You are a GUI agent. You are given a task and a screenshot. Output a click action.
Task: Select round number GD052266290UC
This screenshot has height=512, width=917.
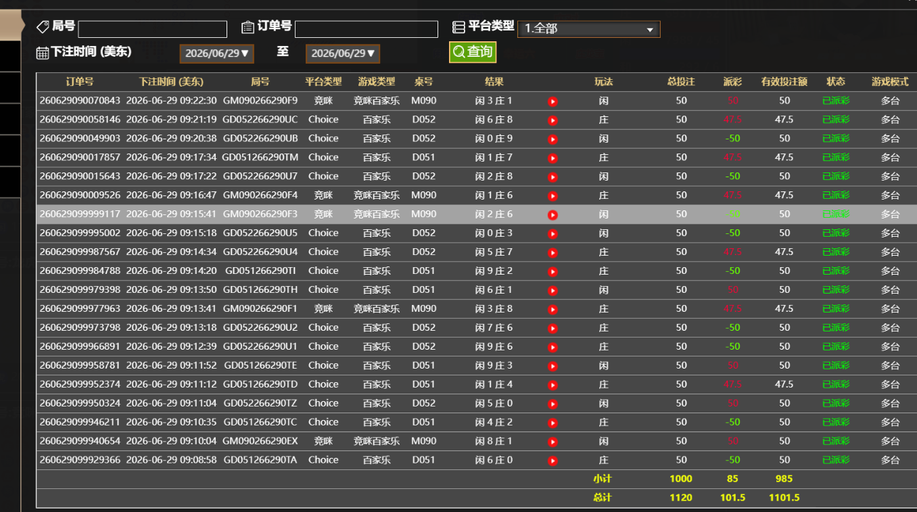click(x=260, y=120)
